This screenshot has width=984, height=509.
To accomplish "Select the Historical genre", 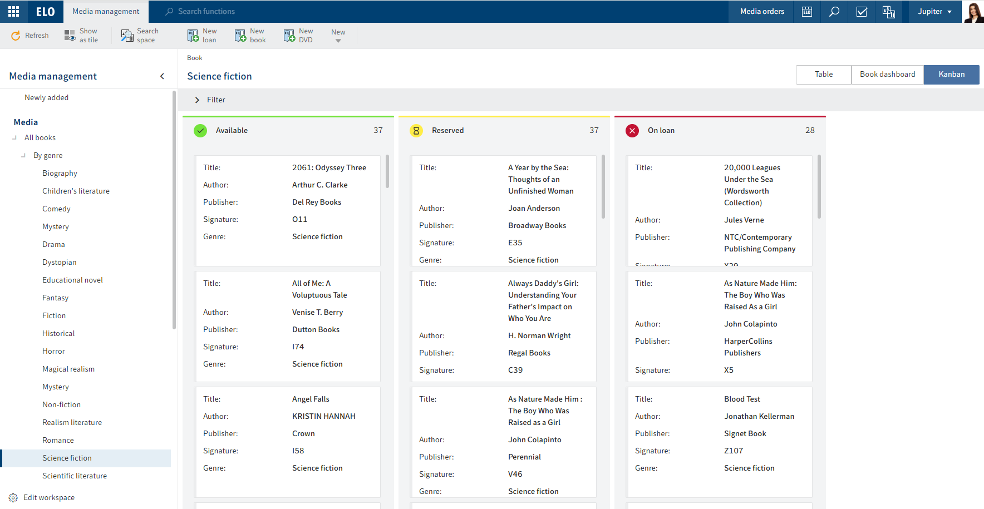I will [x=58, y=334].
